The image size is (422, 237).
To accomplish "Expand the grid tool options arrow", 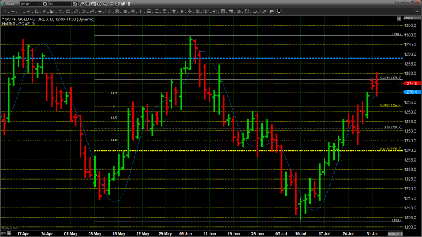I will tap(227, 13).
